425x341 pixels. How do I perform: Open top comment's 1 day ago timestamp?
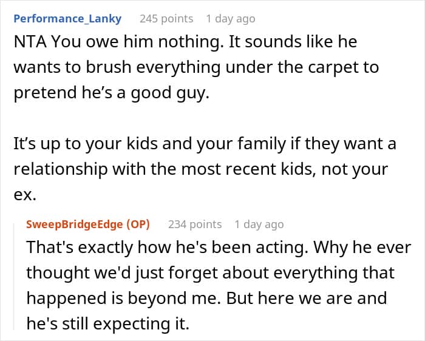[231, 19]
